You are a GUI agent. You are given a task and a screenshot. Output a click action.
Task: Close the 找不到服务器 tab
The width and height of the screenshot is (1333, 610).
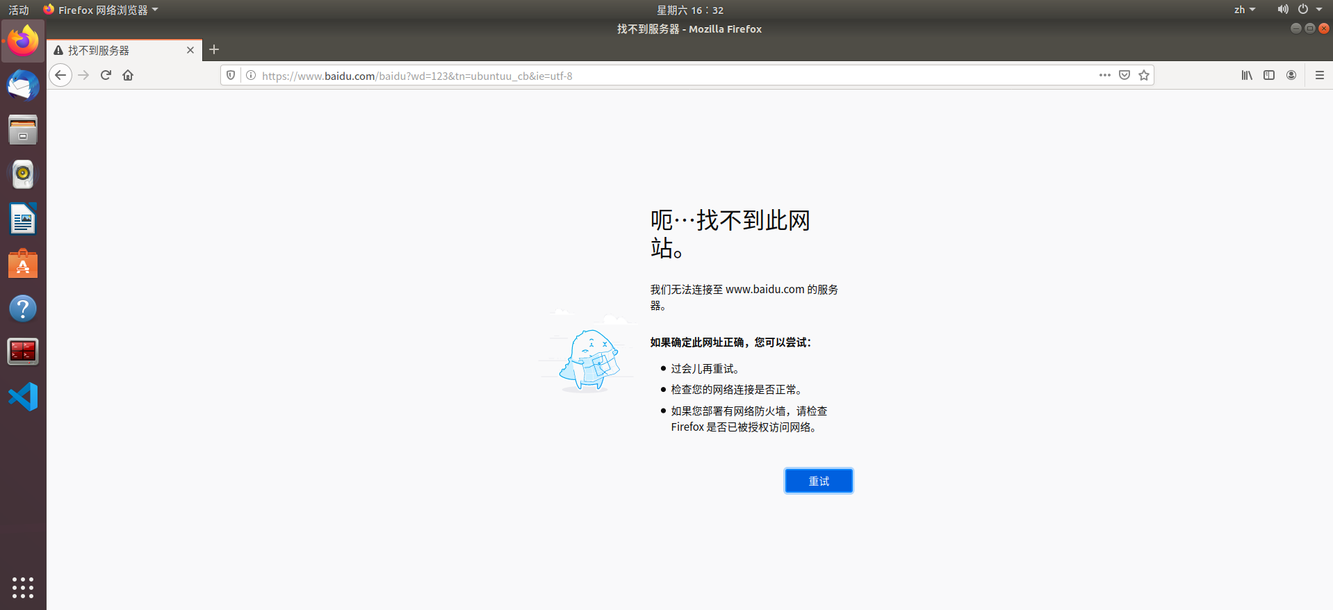click(190, 50)
